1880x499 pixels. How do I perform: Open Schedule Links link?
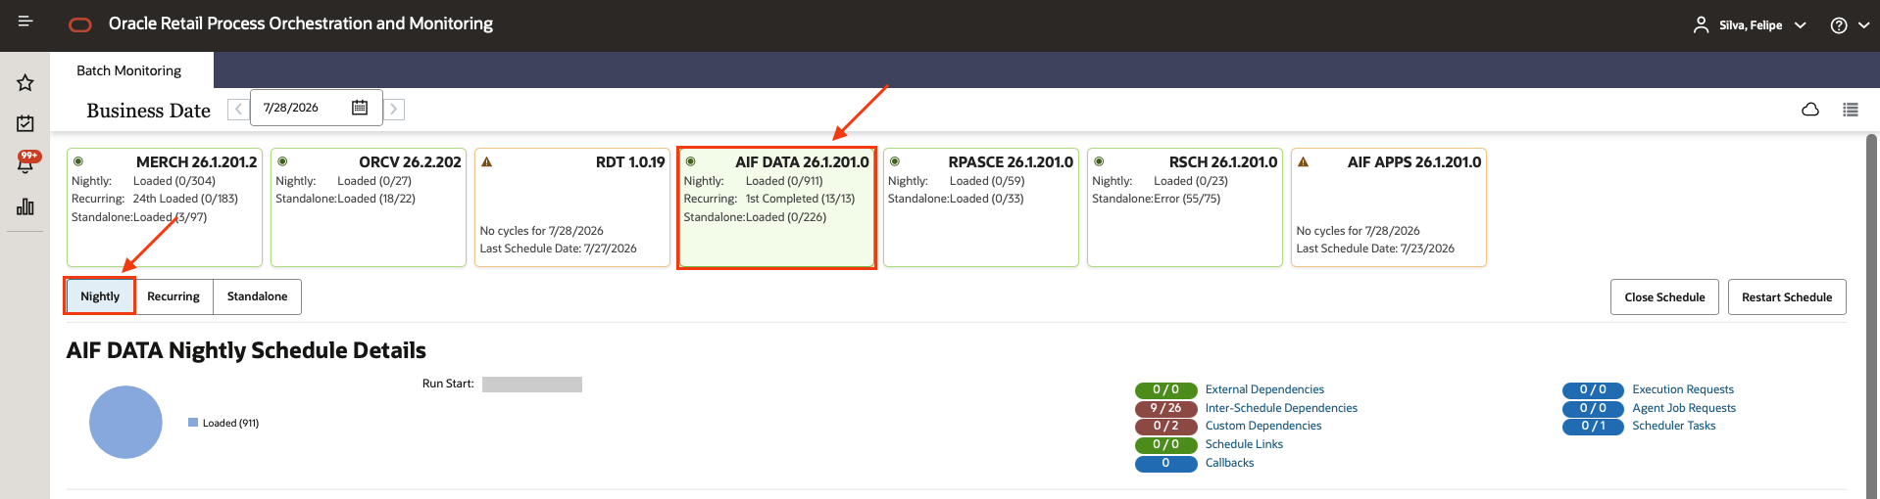click(x=1244, y=444)
